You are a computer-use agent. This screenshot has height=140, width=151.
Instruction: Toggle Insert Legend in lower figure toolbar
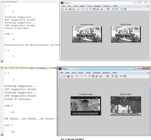(116, 76)
